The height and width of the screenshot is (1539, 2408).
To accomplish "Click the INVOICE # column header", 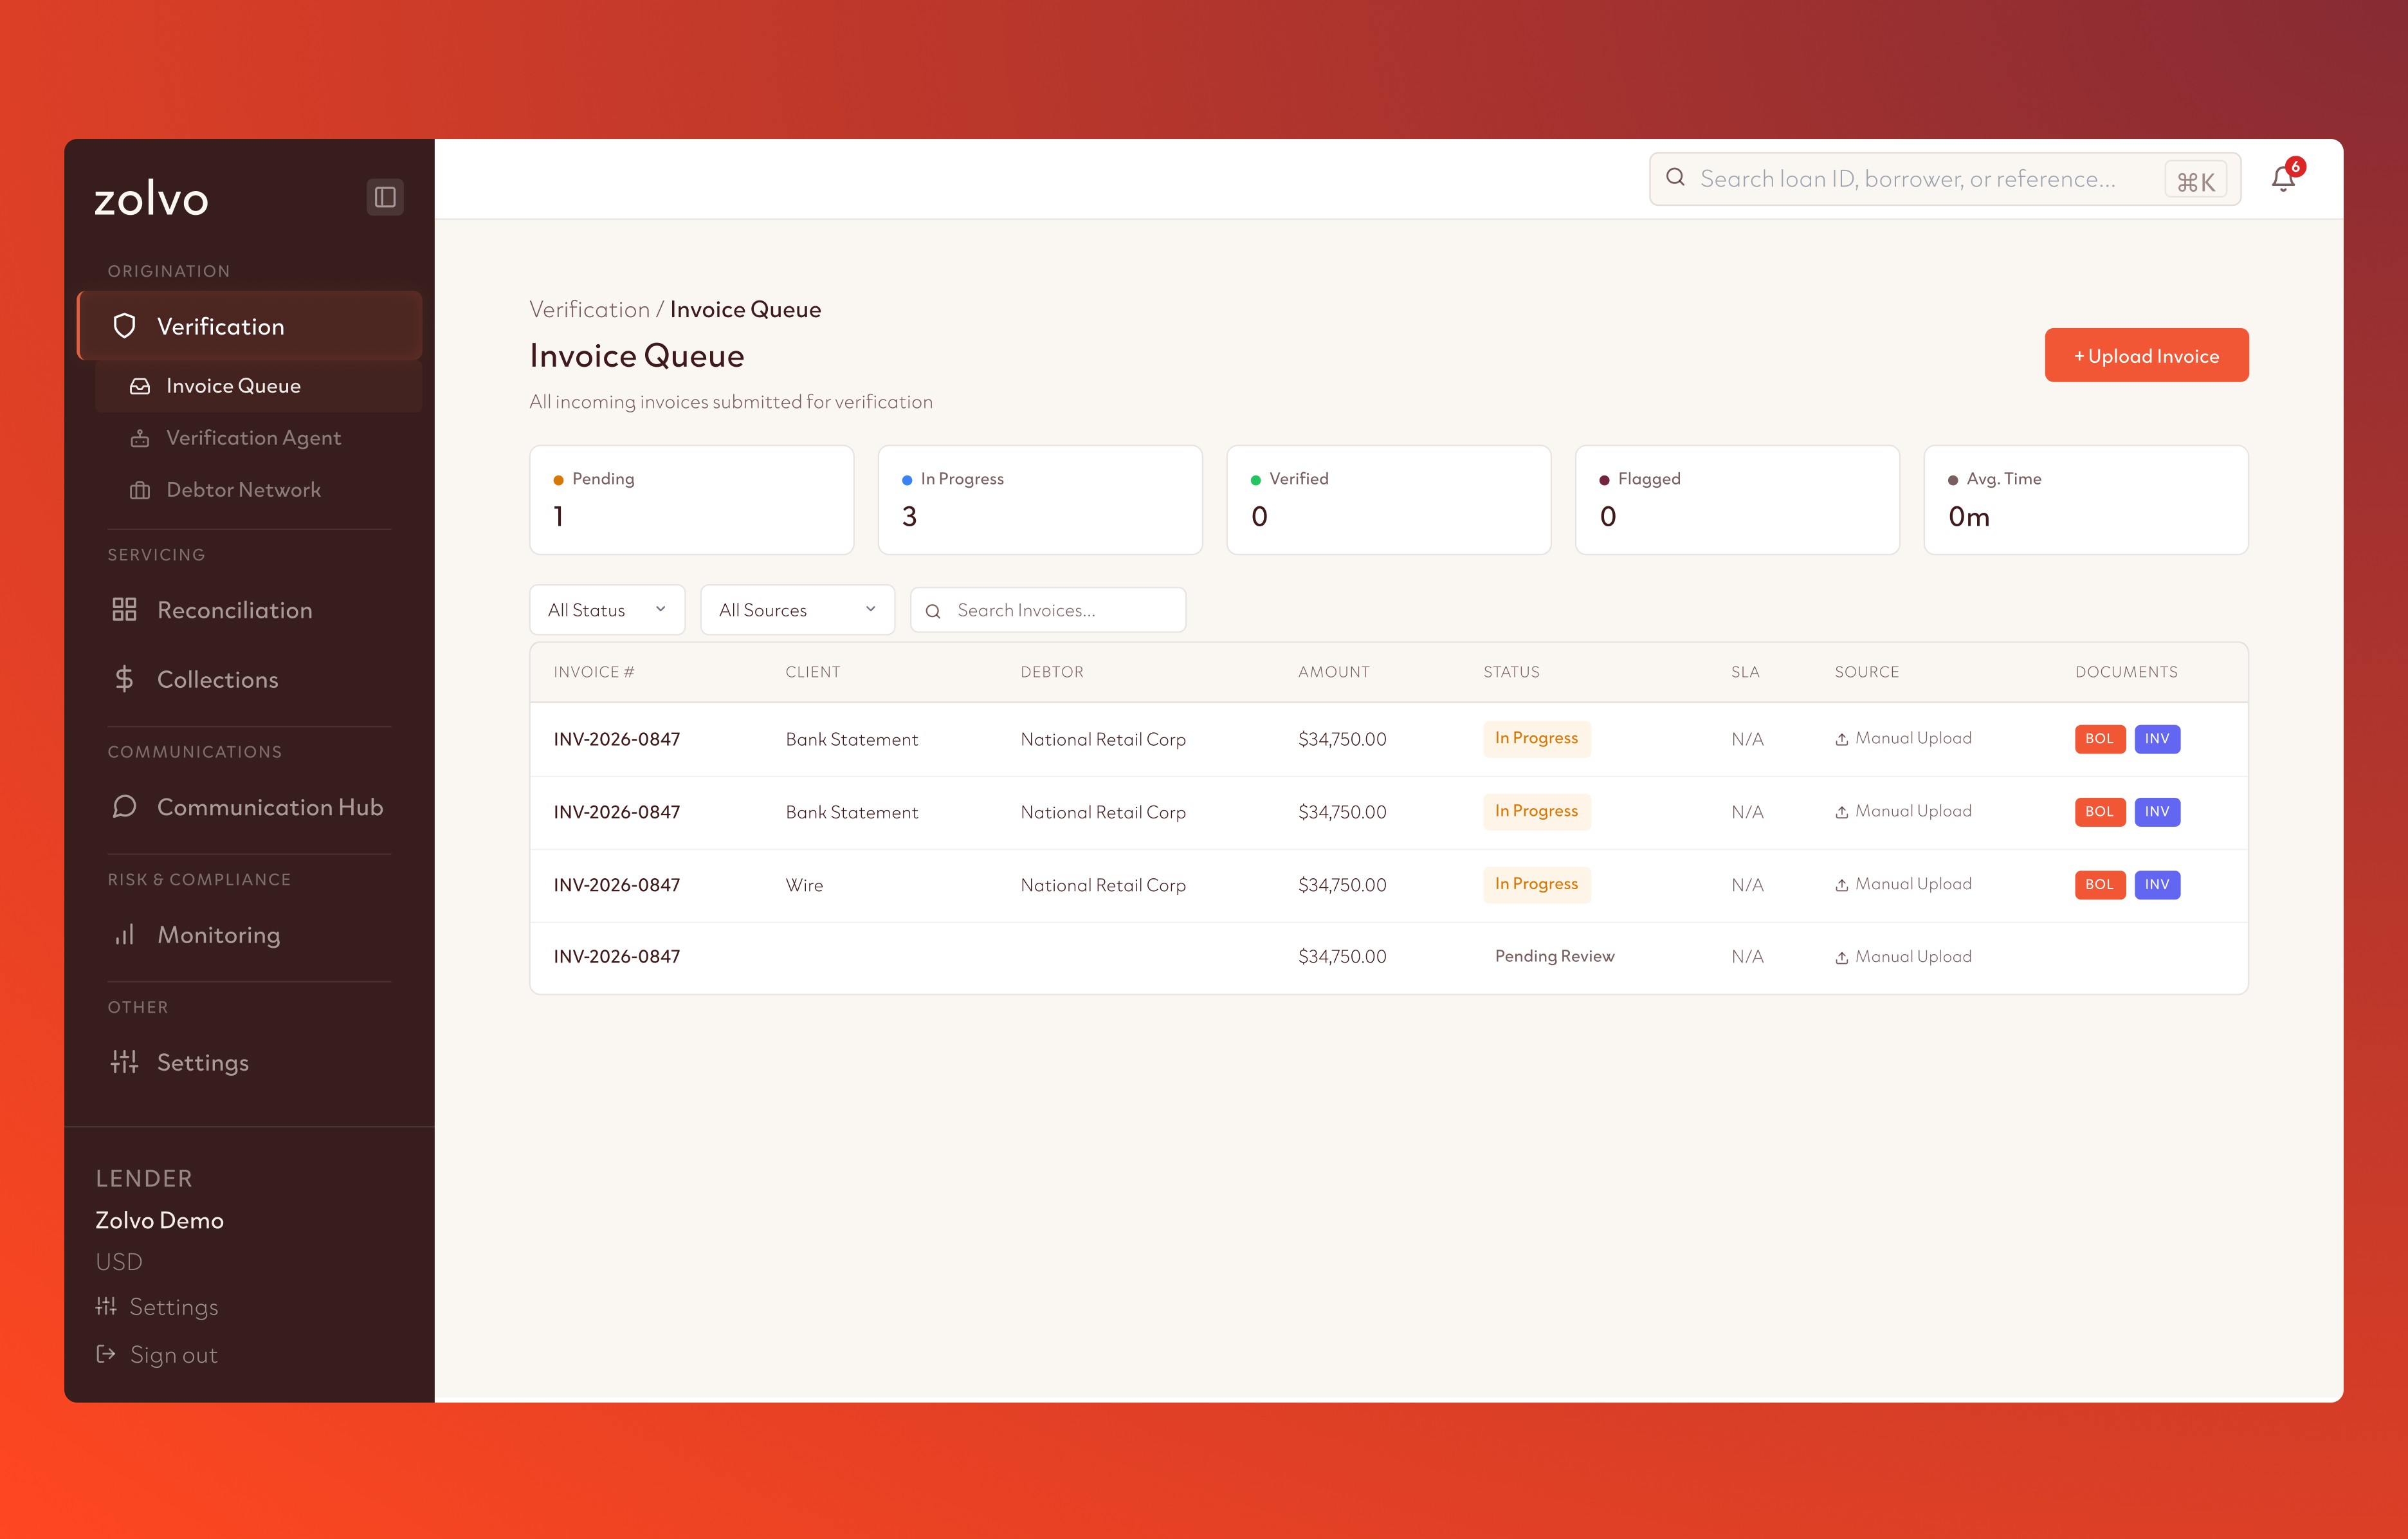I will pyautogui.click(x=594, y=672).
